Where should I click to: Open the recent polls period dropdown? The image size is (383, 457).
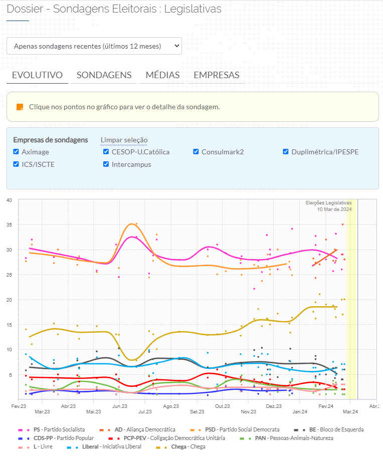[x=94, y=46]
